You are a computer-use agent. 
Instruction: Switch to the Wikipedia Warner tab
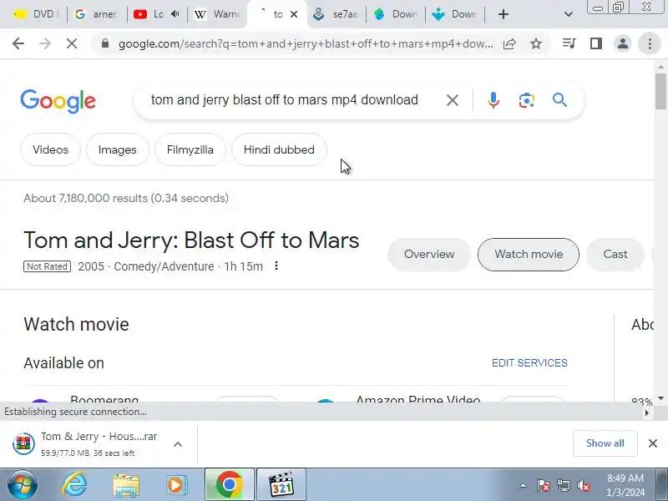pos(216,14)
